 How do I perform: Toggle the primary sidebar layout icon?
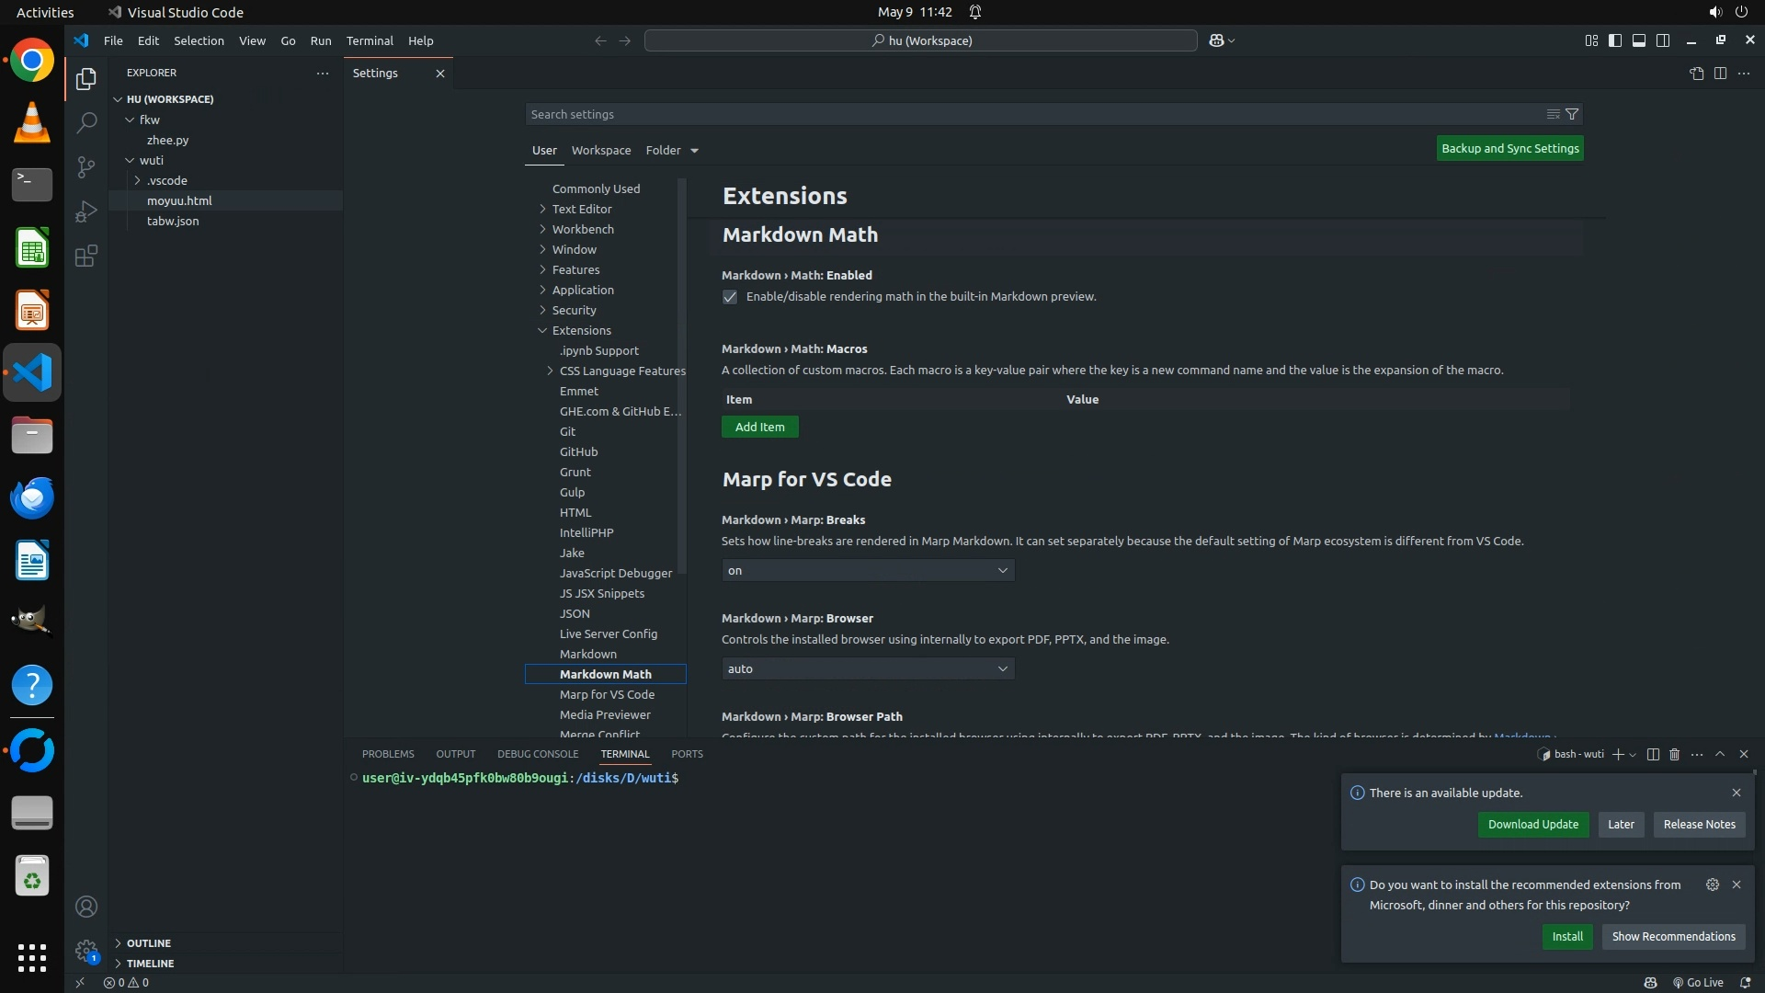(x=1614, y=40)
